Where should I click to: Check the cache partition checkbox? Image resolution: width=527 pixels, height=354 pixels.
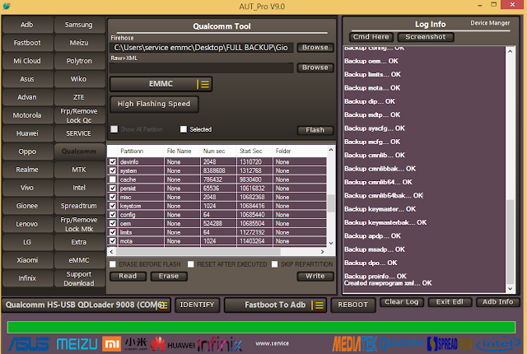pyautogui.click(x=113, y=179)
